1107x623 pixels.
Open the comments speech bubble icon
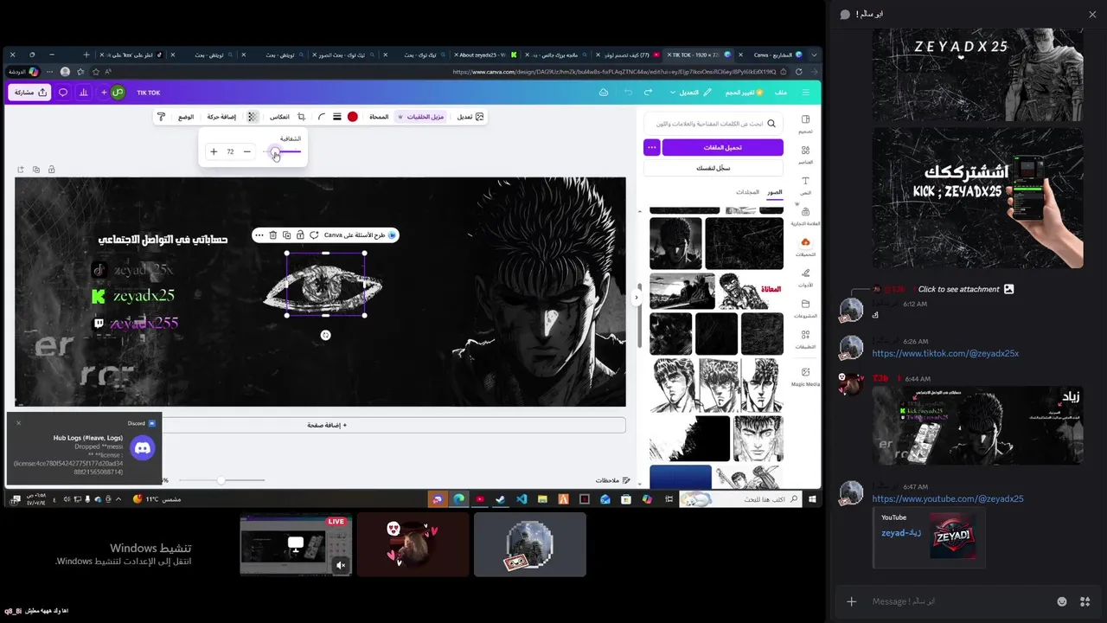(x=63, y=92)
